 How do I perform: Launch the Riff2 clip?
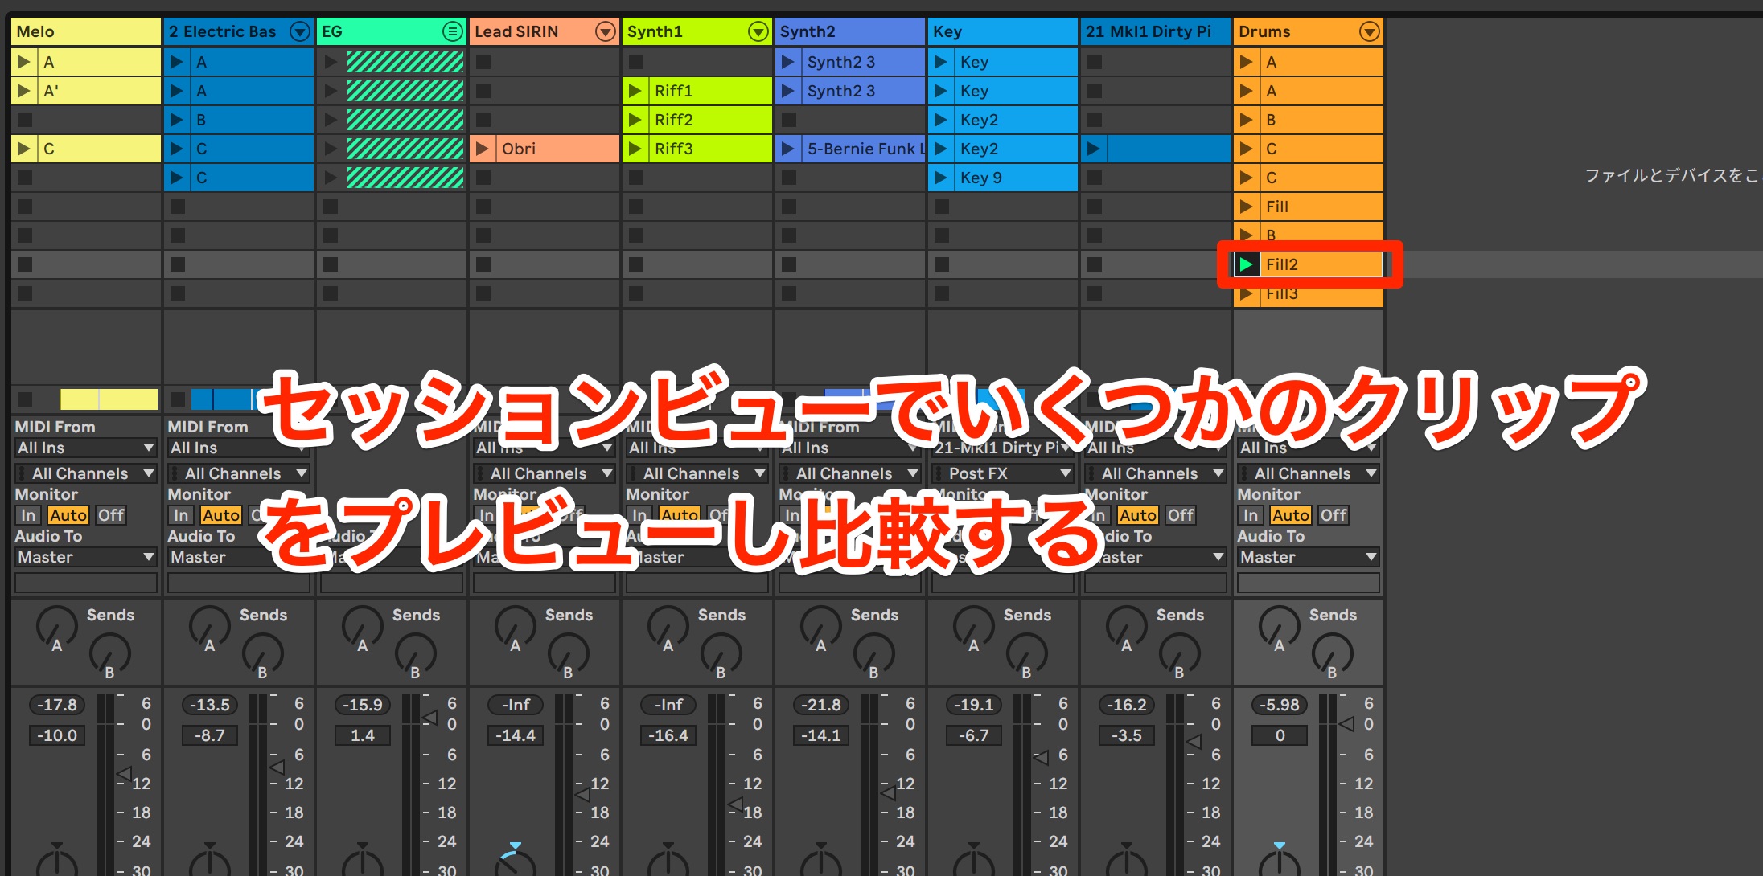[635, 120]
